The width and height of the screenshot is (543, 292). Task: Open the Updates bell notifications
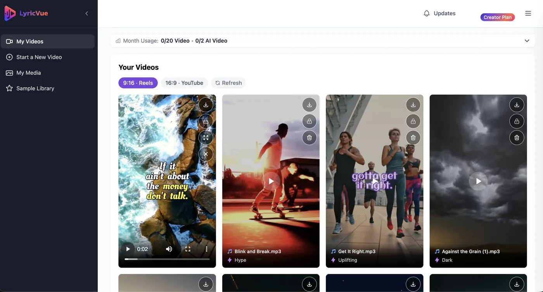[439, 13]
